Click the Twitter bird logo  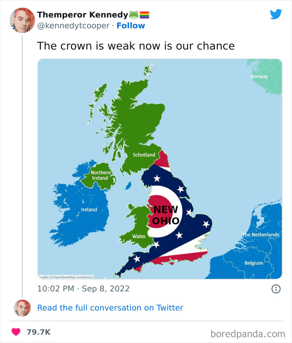(276, 15)
